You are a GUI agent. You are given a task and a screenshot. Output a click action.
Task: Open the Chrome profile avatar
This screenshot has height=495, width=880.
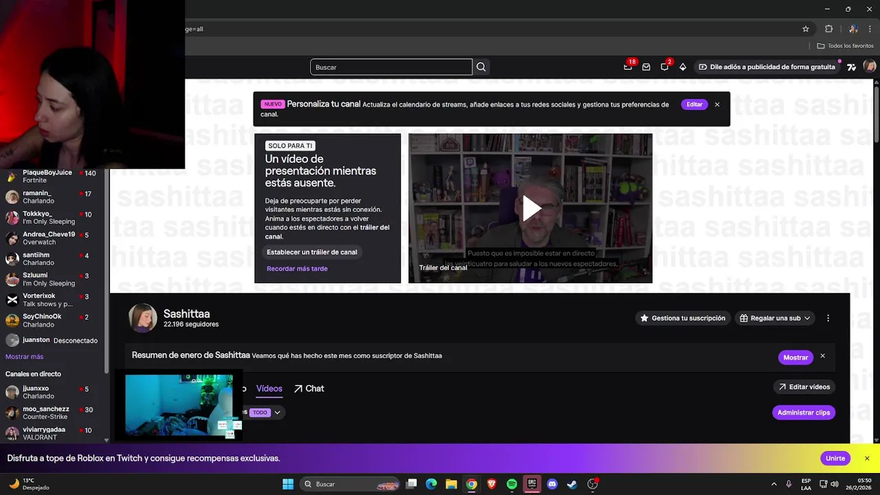click(853, 29)
